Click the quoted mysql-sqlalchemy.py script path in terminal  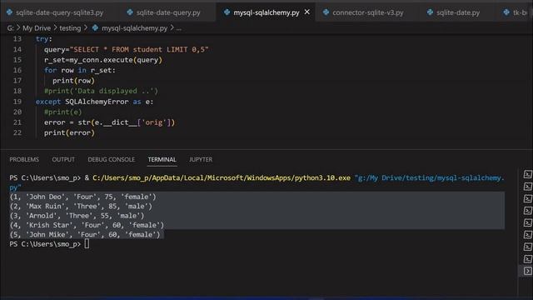[257, 182]
